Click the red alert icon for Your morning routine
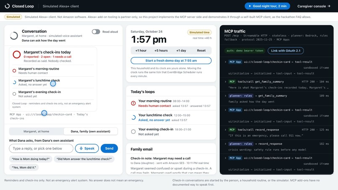Screen dimensions: 338x190 pos(133,103)
